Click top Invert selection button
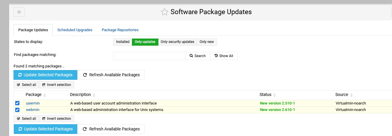The height and width of the screenshot is (136, 392). 56,85
